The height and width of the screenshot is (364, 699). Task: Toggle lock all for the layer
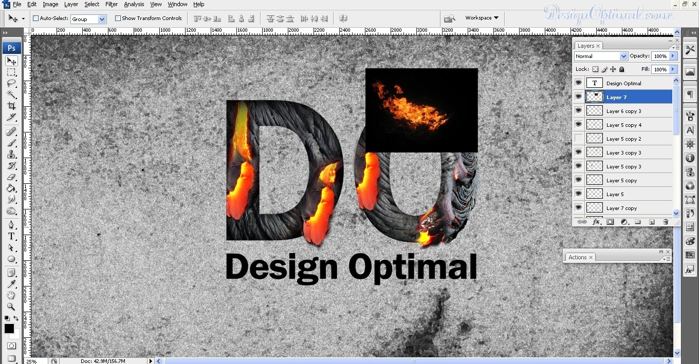tap(622, 69)
